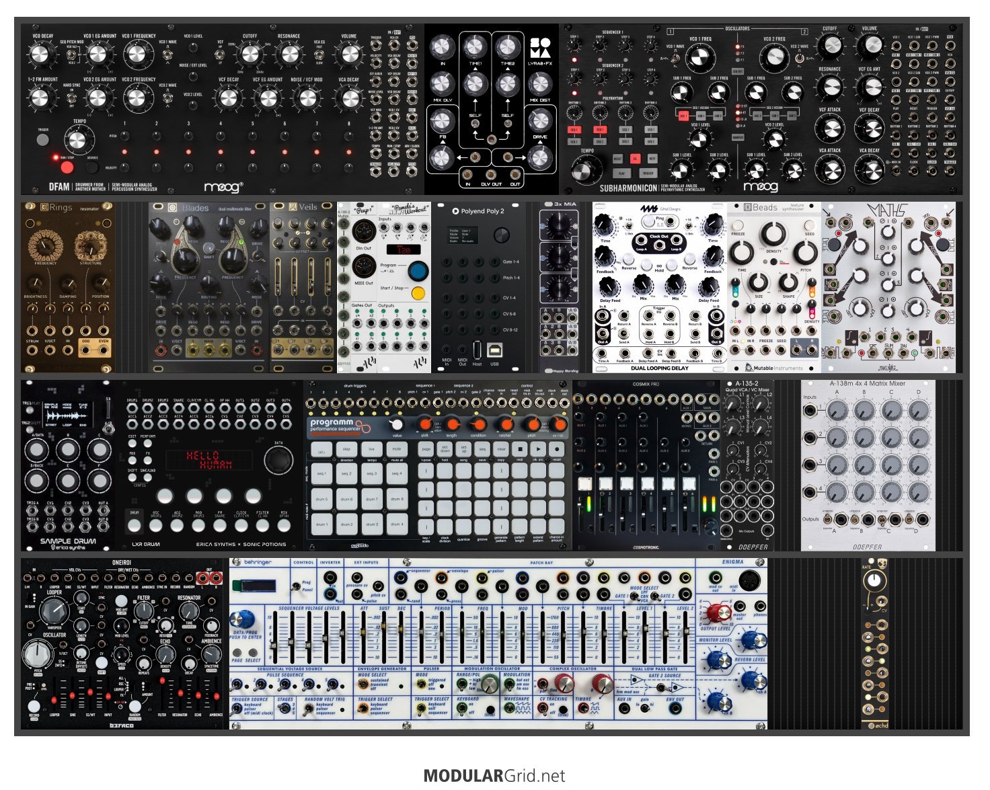
Task: Click the Reset button on Subharmonicon
Action: [617, 159]
